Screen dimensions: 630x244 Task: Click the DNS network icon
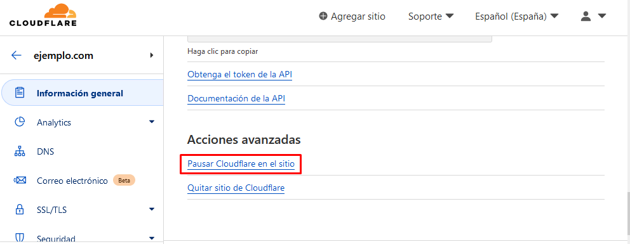[x=20, y=151]
